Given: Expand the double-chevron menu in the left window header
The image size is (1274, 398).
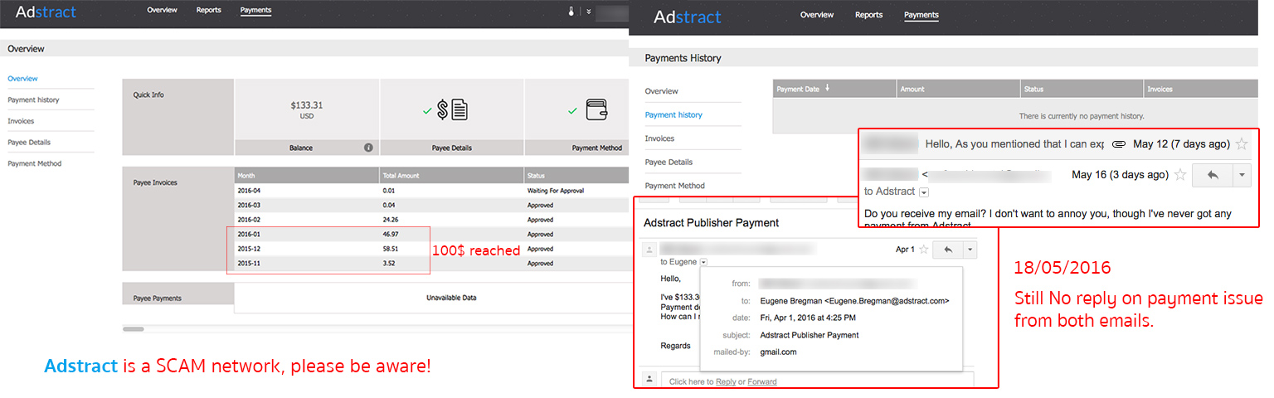Looking at the screenshot, I should (588, 12).
